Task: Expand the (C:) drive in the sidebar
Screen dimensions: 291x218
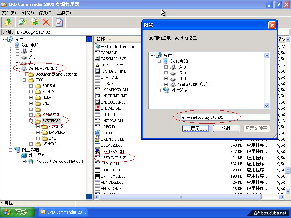Action: point(18,57)
